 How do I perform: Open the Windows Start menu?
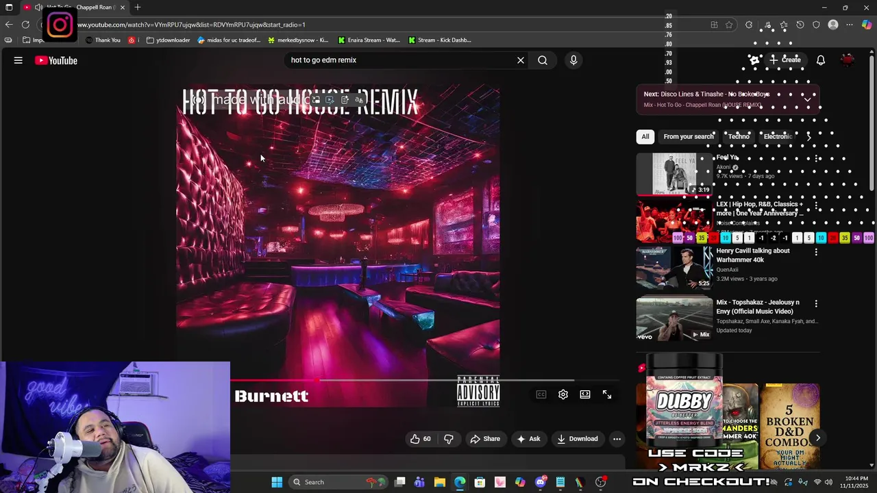point(277,482)
